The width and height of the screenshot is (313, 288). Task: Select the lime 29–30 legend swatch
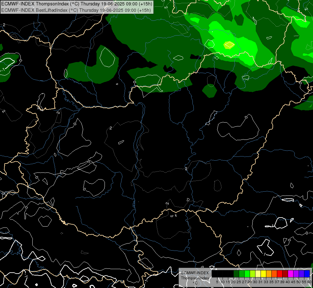pos(253,274)
